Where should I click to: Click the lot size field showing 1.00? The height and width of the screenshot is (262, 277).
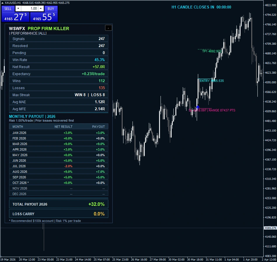coord(29,8)
